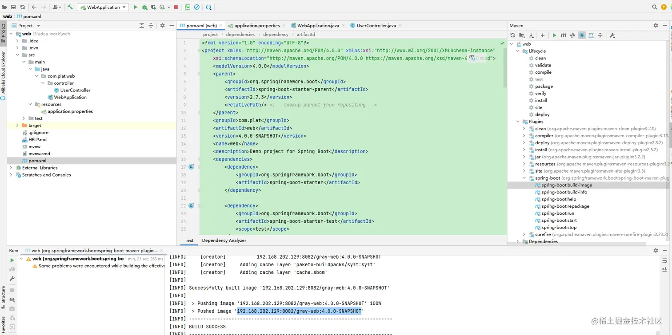Click the Search Everywhere magnifier icon
This screenshot has height=335, width=672.
(655, 7)
